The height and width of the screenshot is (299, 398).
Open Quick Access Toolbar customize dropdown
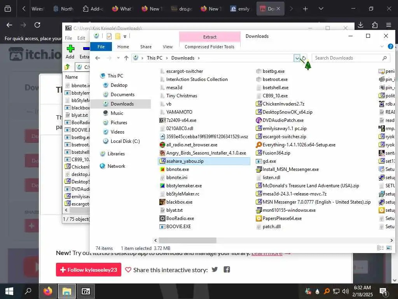point(125,36)
